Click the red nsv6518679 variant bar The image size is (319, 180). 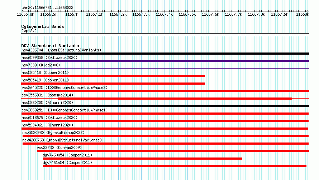click(165, 121)
